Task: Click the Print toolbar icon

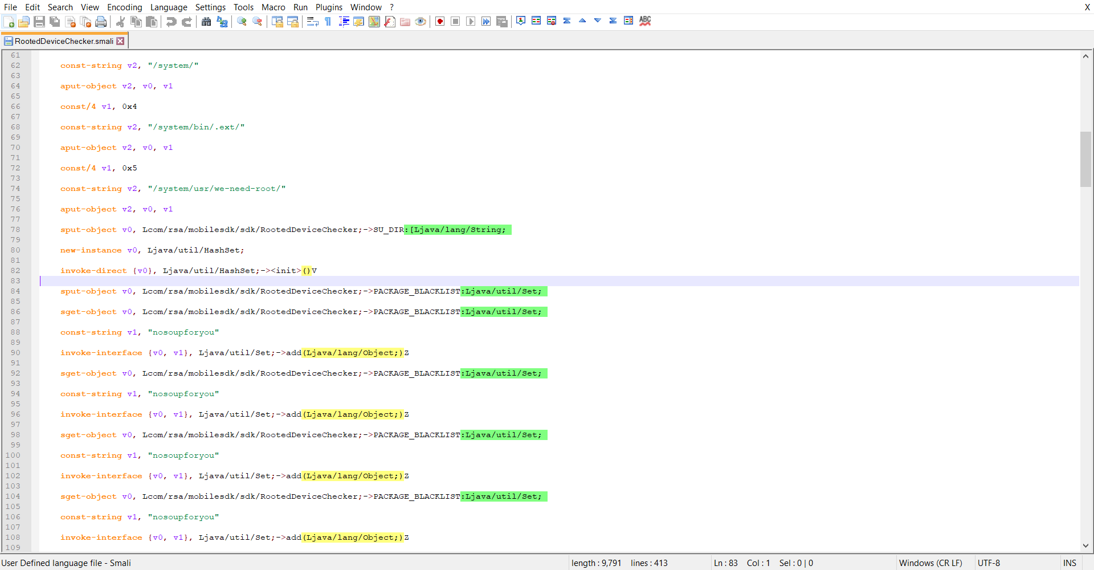Action: point(101,22)
